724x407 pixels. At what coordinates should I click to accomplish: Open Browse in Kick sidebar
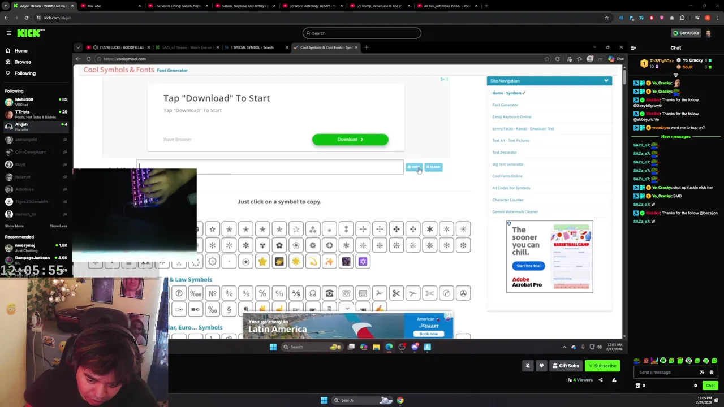coord(23,62)
